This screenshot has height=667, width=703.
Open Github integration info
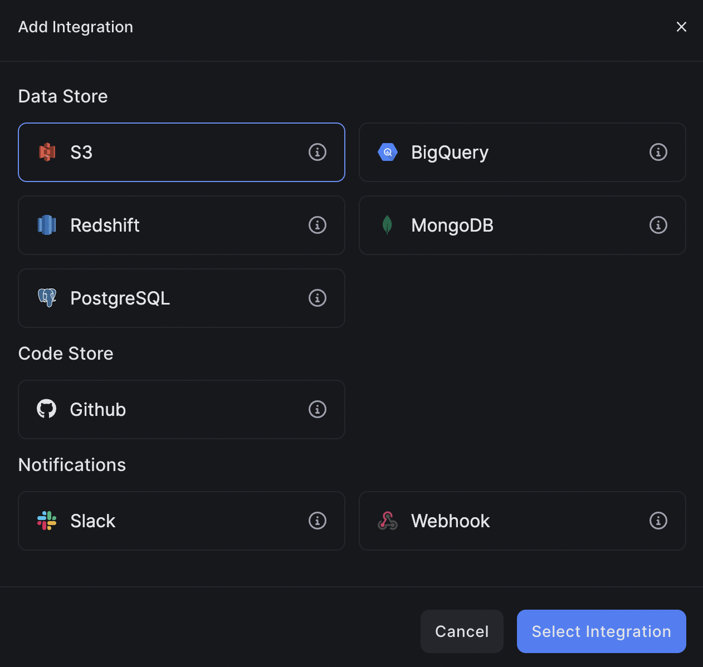pos(318,409)
